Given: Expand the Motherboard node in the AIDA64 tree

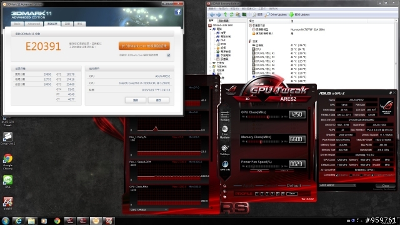Looking at the screenshot, I should (211, 62).
